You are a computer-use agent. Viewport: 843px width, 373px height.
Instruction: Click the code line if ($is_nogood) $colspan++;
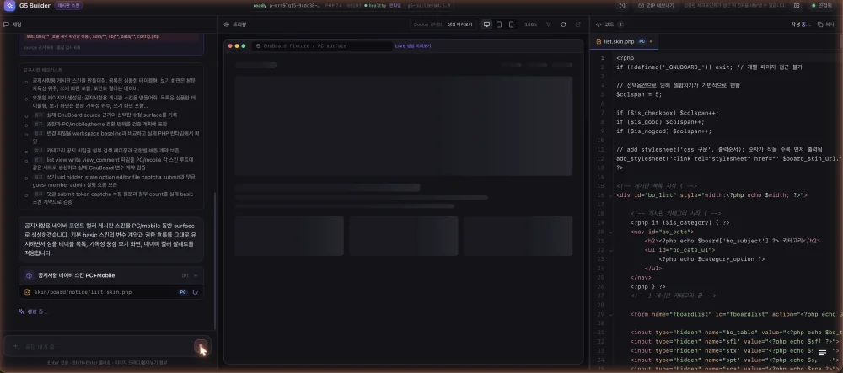point(663,131)
